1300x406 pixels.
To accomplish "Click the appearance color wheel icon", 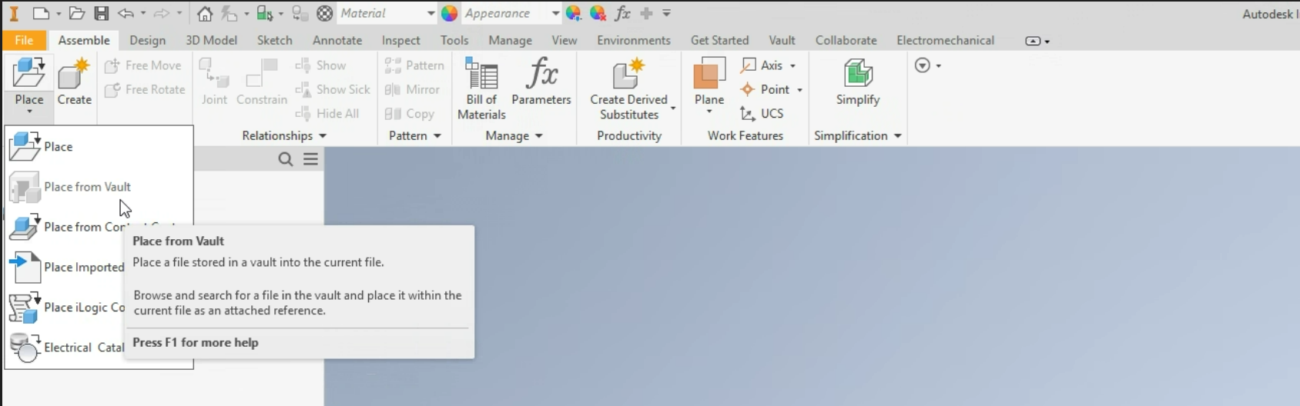I will point(450,13).
